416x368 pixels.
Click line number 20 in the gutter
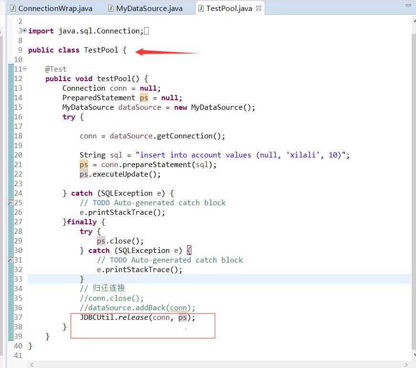coord(18,155)
